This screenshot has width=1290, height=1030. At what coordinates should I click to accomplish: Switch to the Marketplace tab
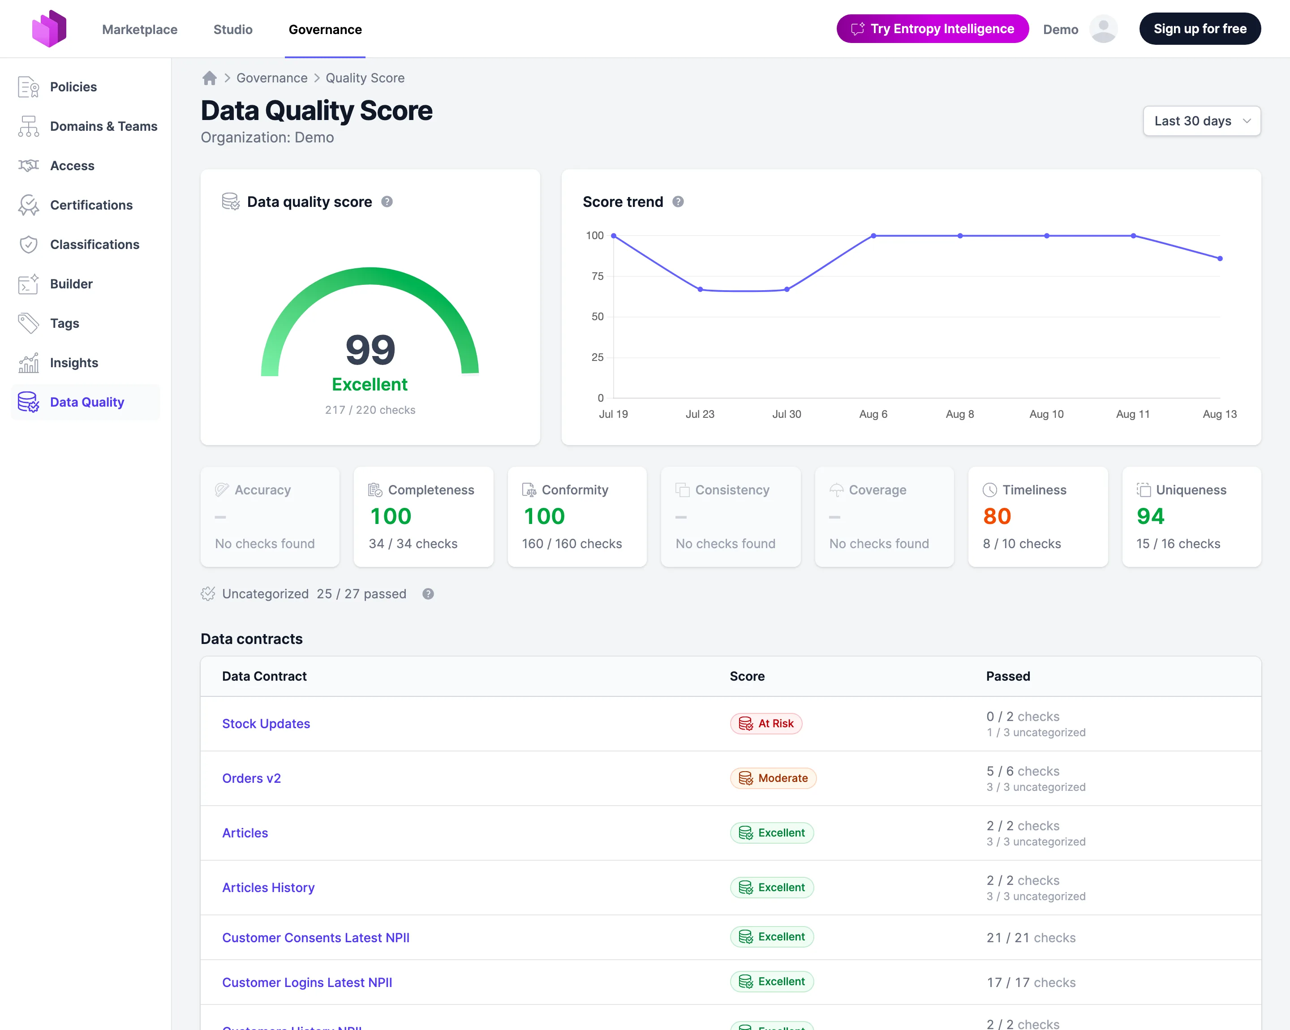click(140, 29)
